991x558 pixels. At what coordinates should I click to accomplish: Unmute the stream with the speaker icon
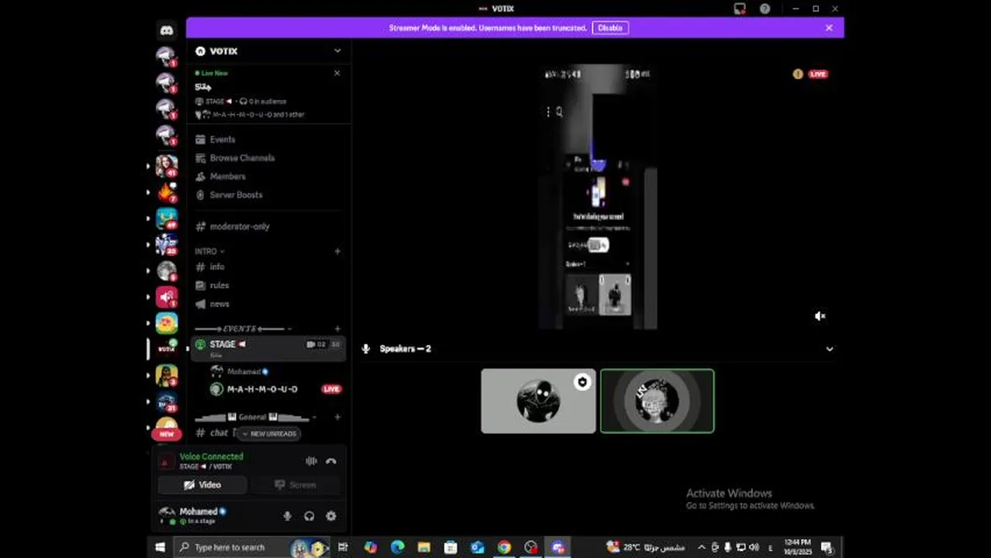point(820,316)
